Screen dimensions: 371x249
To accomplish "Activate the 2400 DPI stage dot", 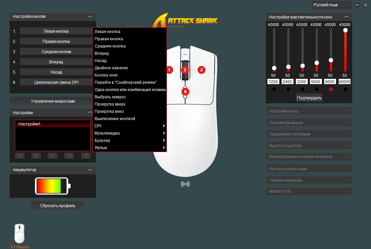I will (x=288, y=89).
